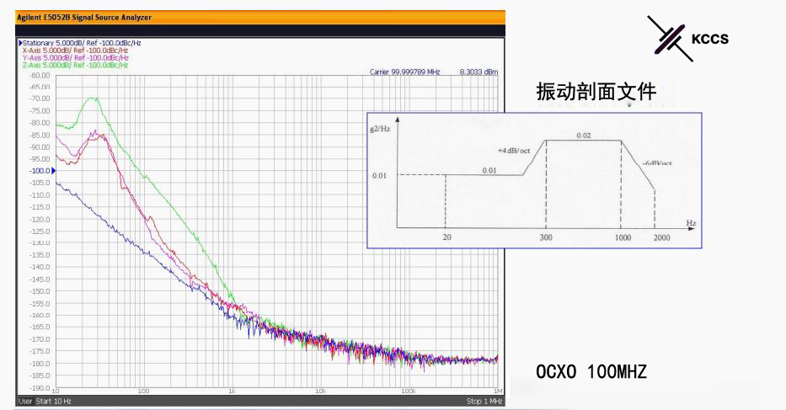
Task: Click the Z-Axis green trace peak near -70 dBc/Hz
Action: click(92, 99)
